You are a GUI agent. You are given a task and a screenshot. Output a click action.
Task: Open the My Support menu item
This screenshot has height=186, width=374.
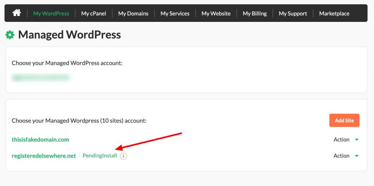coord(293,13)
